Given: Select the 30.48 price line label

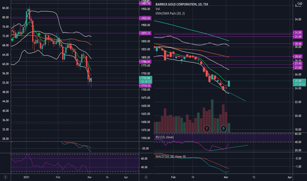Looking at the screenshot, I should (x=298, y=44).
